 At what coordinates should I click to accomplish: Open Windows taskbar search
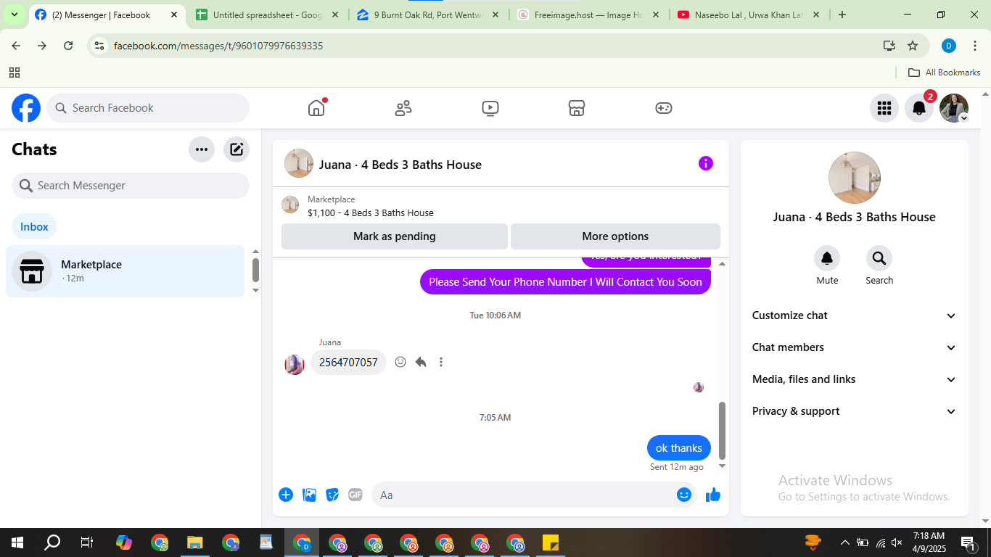[x=52, y=542]
